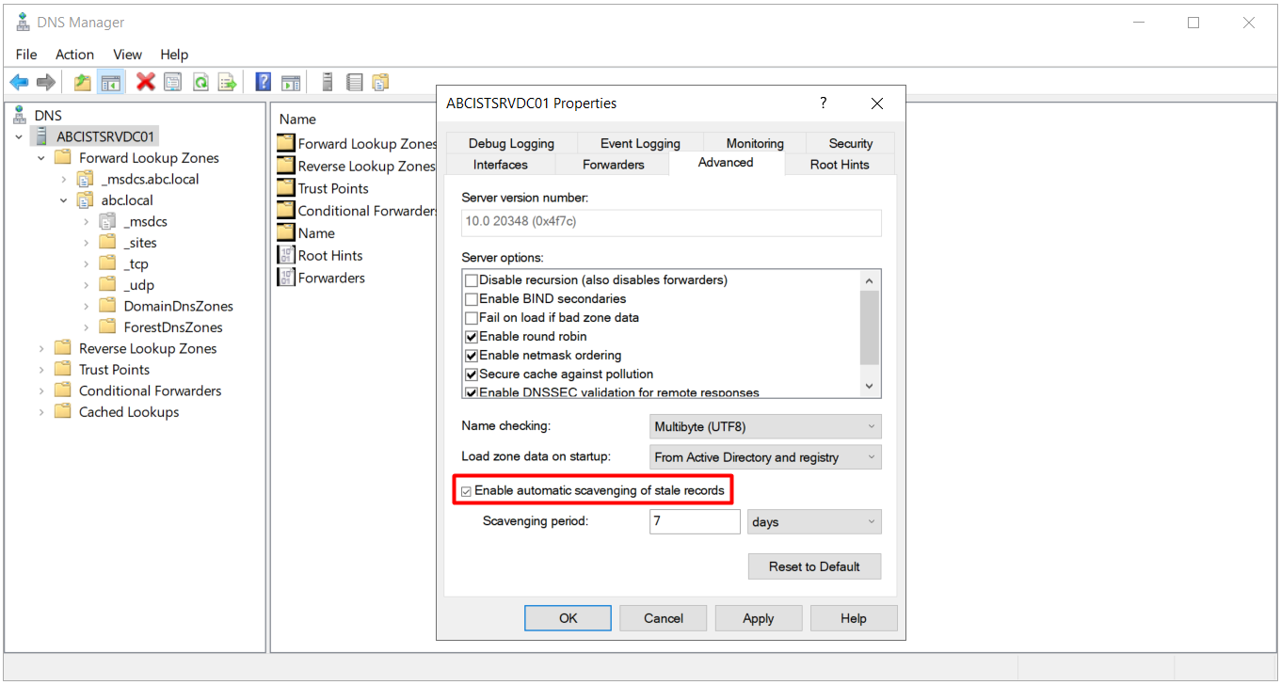Image resolution: width=1281 pixels, height=685 pixels.
Task: Click the blue Back arrow toolbar icon
Action: [19, 82]
